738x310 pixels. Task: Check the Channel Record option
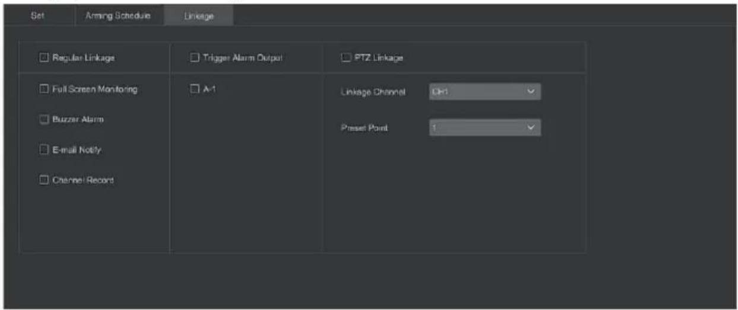pos(43,180)
